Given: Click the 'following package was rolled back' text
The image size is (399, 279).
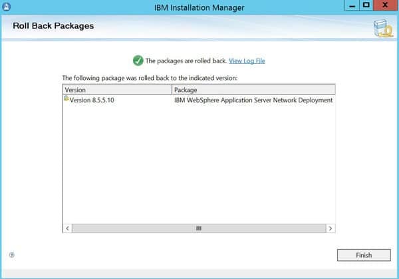Looking at the screenshot, I should [x=150, y=78].
